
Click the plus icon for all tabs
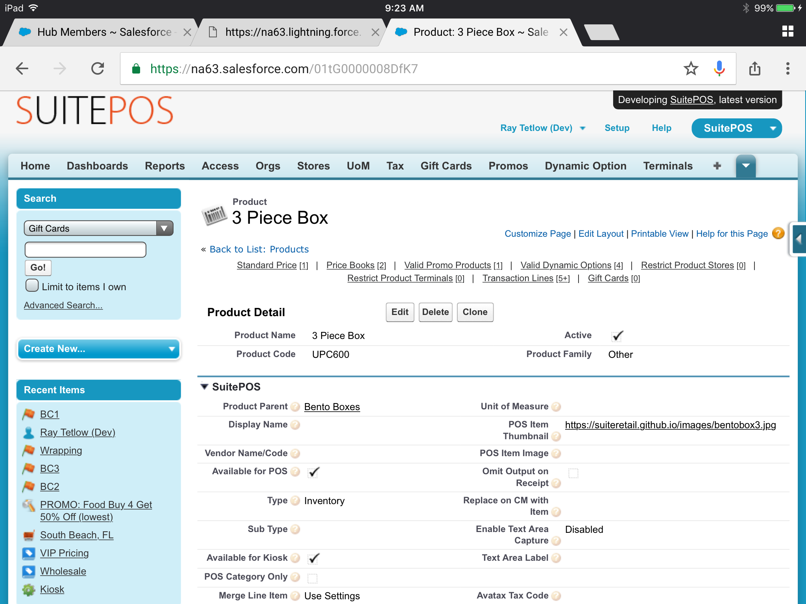[x=717, y=166]
